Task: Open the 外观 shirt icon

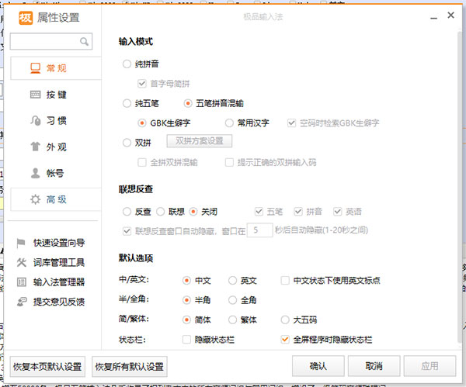Action: point(35,147)
